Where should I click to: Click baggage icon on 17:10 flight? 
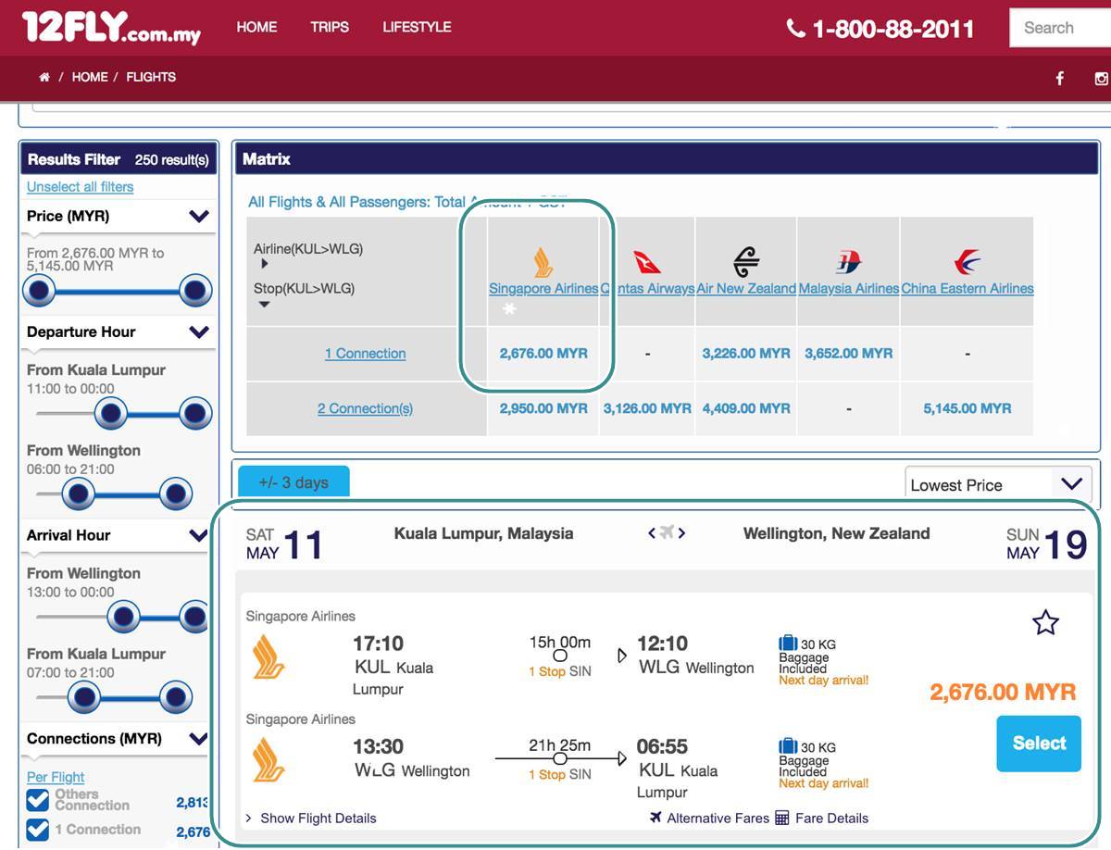pos(788,643)
